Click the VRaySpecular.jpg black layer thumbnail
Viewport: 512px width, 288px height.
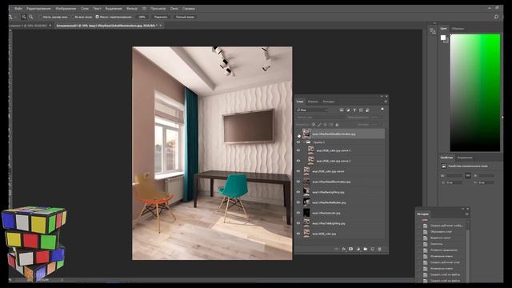point(306,213)
